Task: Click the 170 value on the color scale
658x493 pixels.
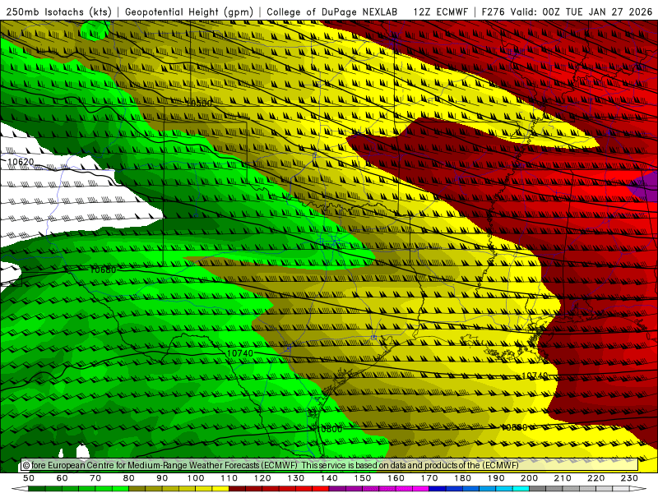Action: click(429, 478)
